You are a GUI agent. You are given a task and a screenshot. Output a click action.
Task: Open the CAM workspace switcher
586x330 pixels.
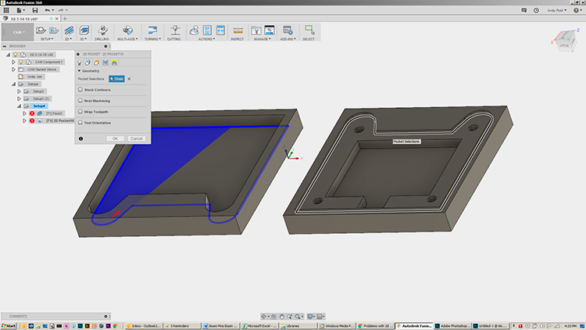pyautogui.click(x=17, y=32)
